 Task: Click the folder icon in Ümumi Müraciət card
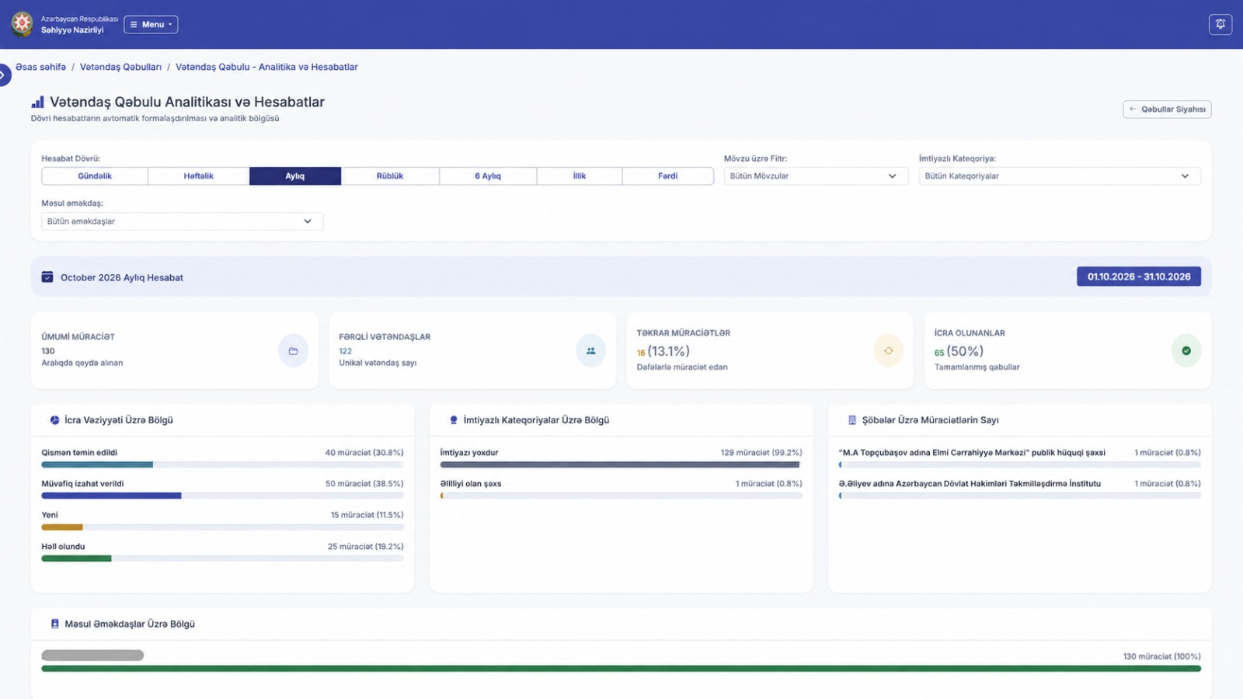(293, 351)
